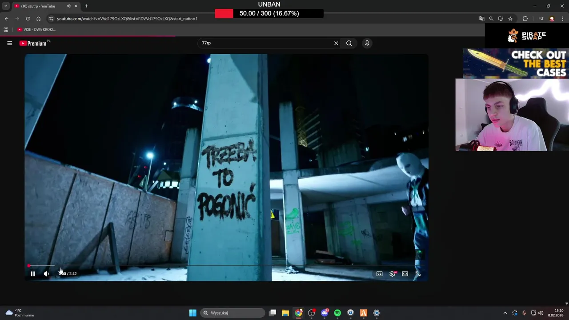Go to YouTube Premium home logo
This screenshot has width=569, height=320.
click(34, 43)
